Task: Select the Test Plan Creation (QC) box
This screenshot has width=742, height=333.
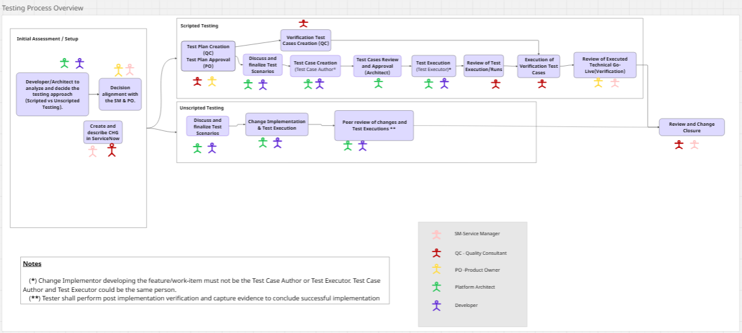Action: tap(208, 56)
